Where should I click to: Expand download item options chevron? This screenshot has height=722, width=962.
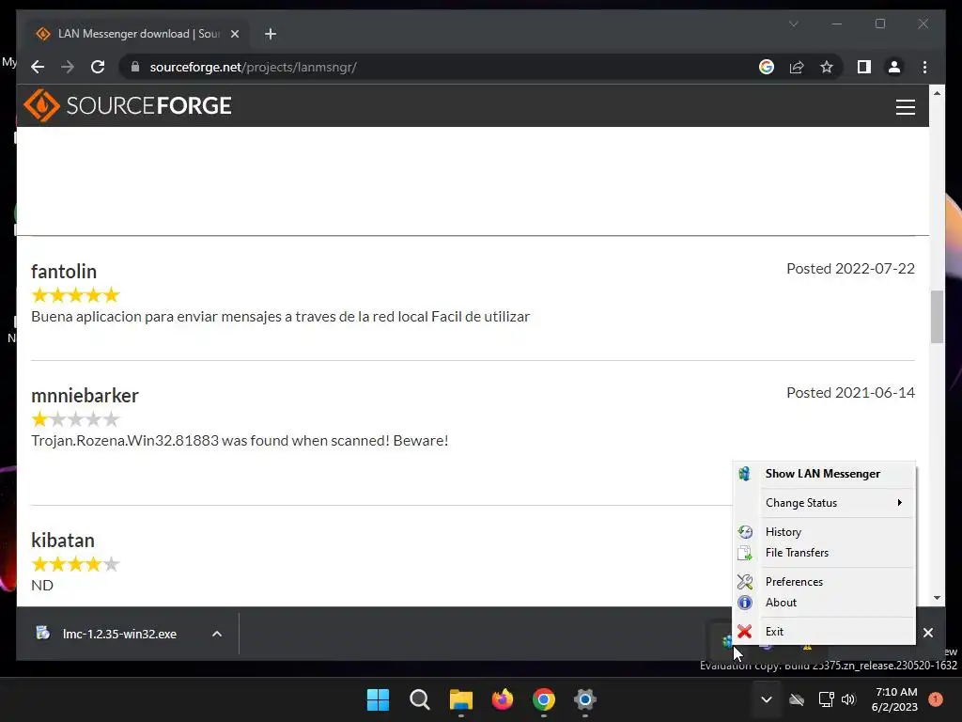217,634
